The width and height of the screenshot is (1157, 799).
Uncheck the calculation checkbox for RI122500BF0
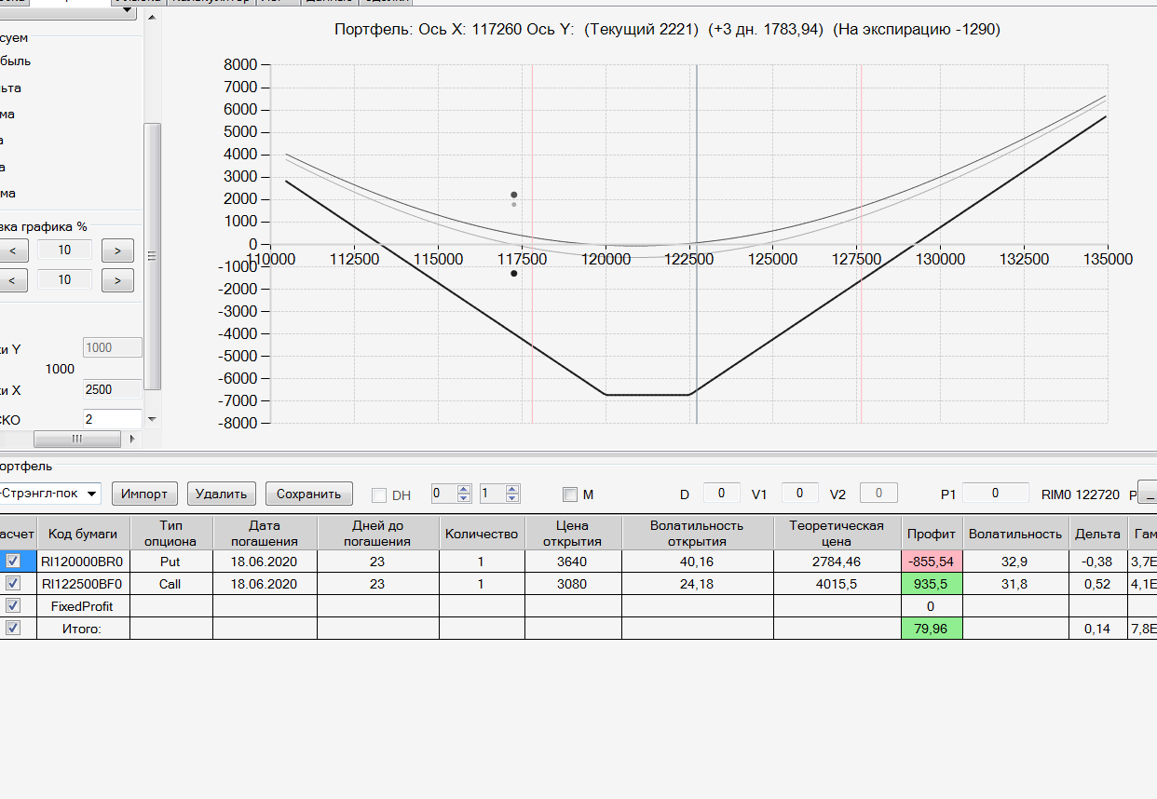tap(13, 583)
